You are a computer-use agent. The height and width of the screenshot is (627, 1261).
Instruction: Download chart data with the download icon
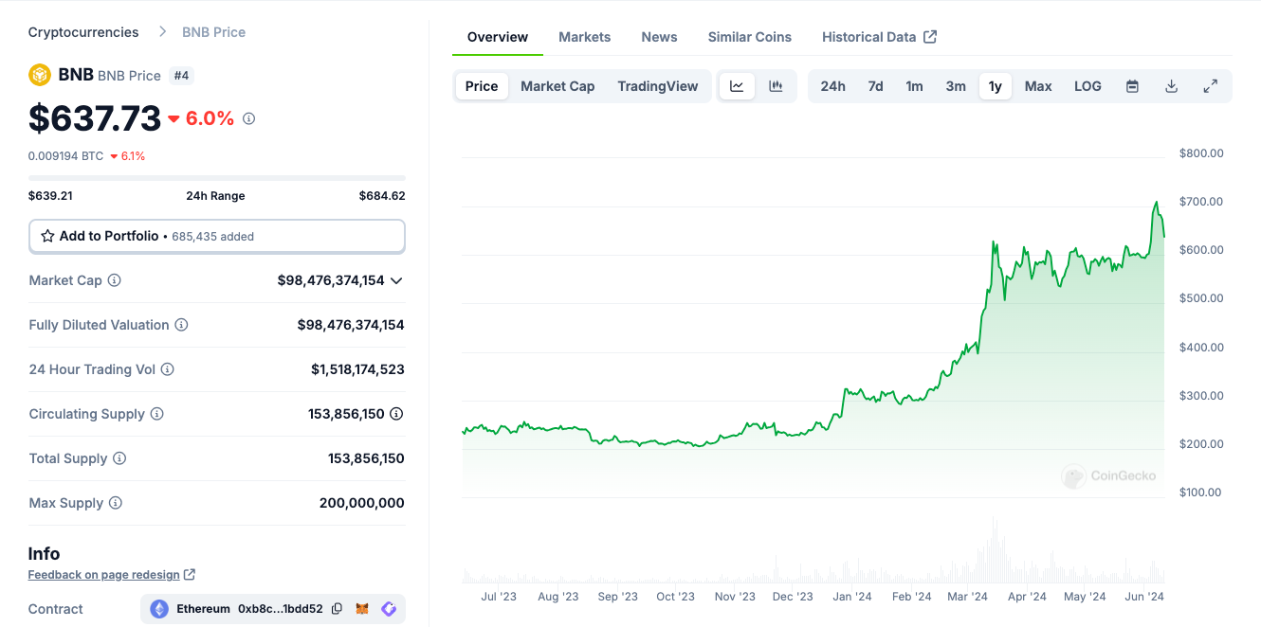click(1171, 86)
